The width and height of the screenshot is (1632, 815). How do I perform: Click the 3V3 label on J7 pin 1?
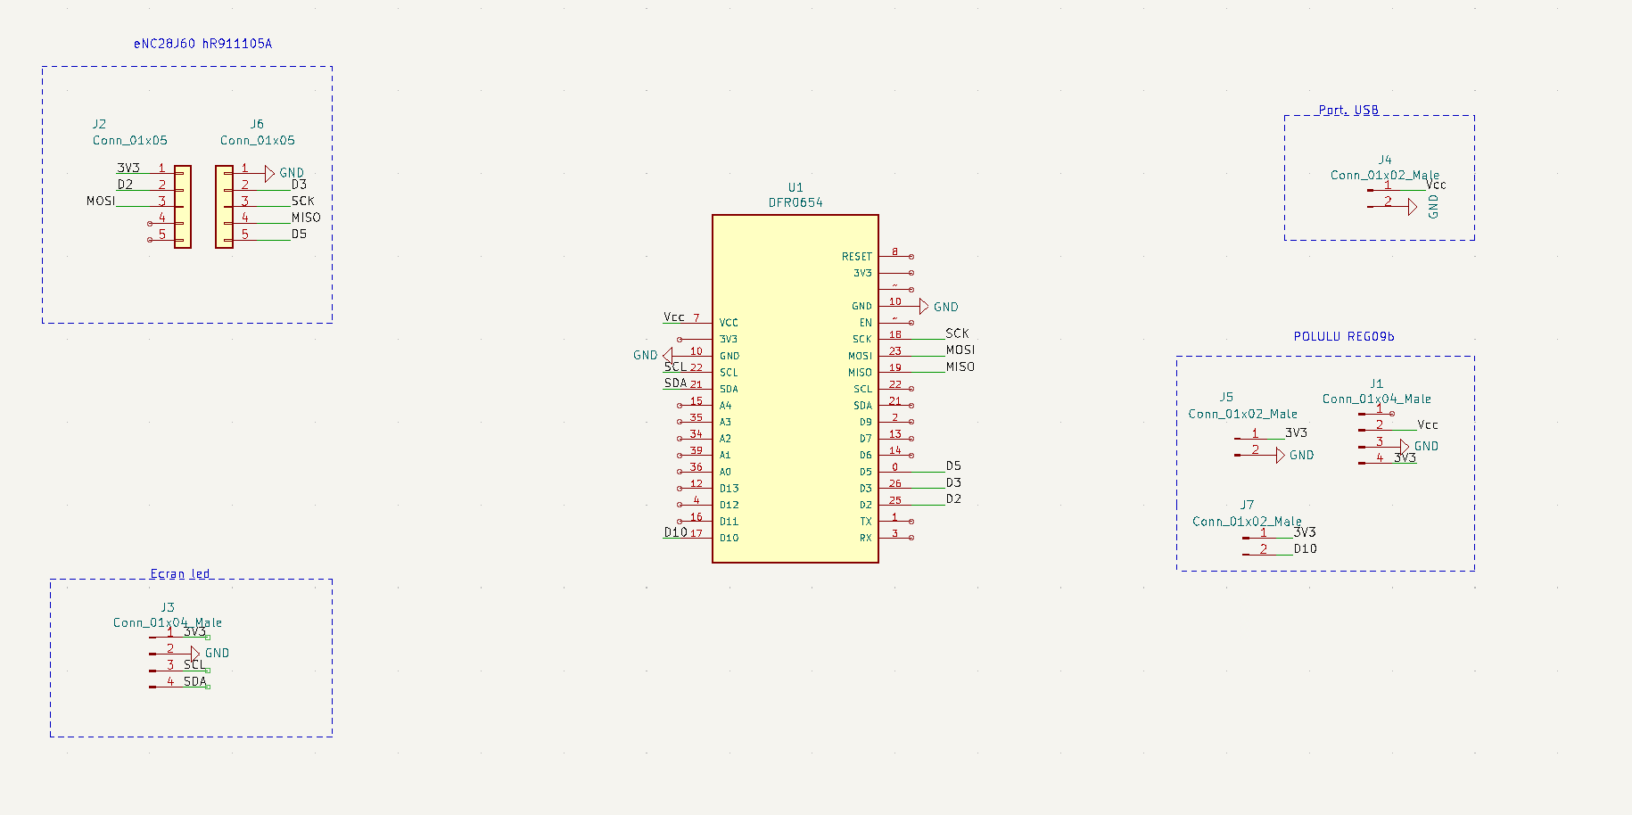[1305, 531]
